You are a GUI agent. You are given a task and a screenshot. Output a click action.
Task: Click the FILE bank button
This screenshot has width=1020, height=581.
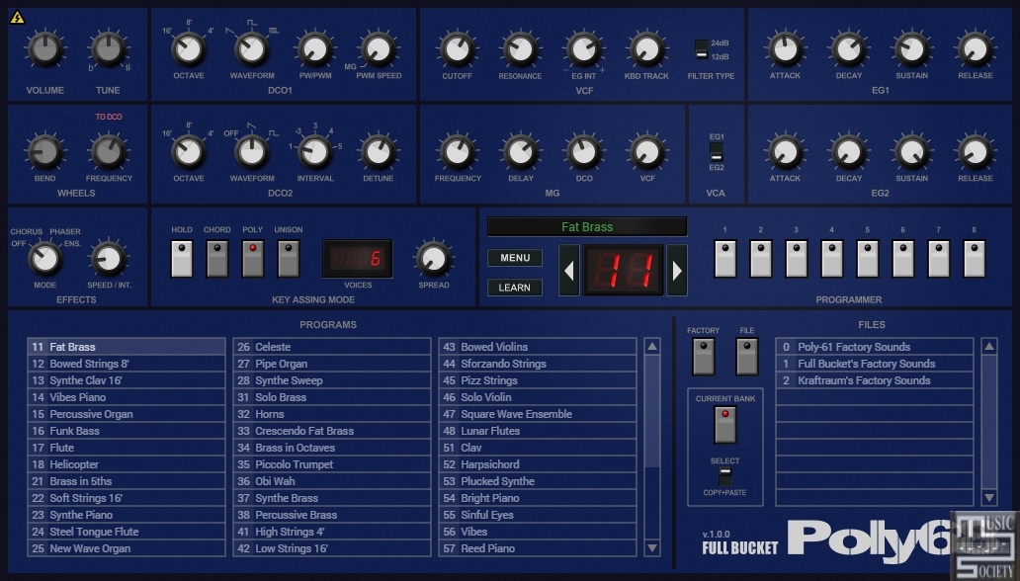pos(747,356)
